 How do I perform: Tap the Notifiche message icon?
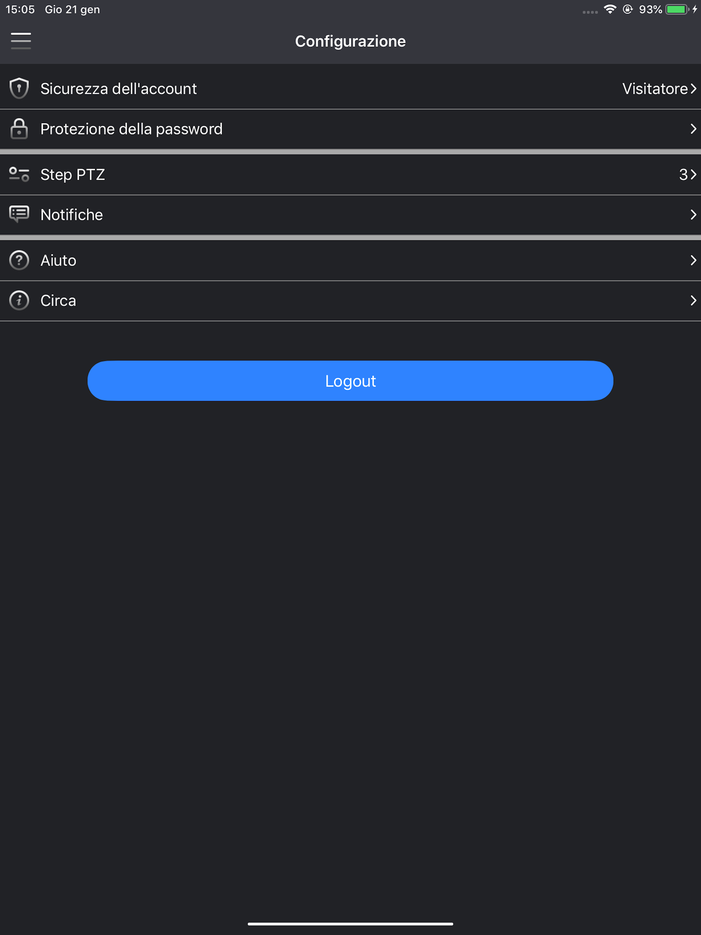click(19, 214)
